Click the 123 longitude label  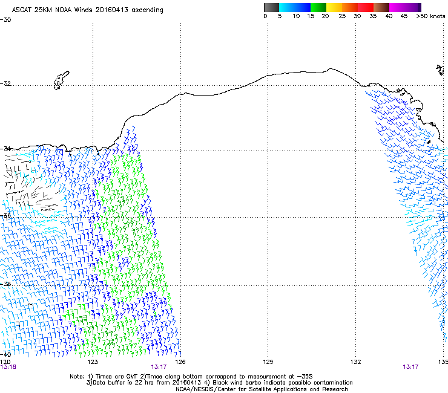tap(93, 362)
